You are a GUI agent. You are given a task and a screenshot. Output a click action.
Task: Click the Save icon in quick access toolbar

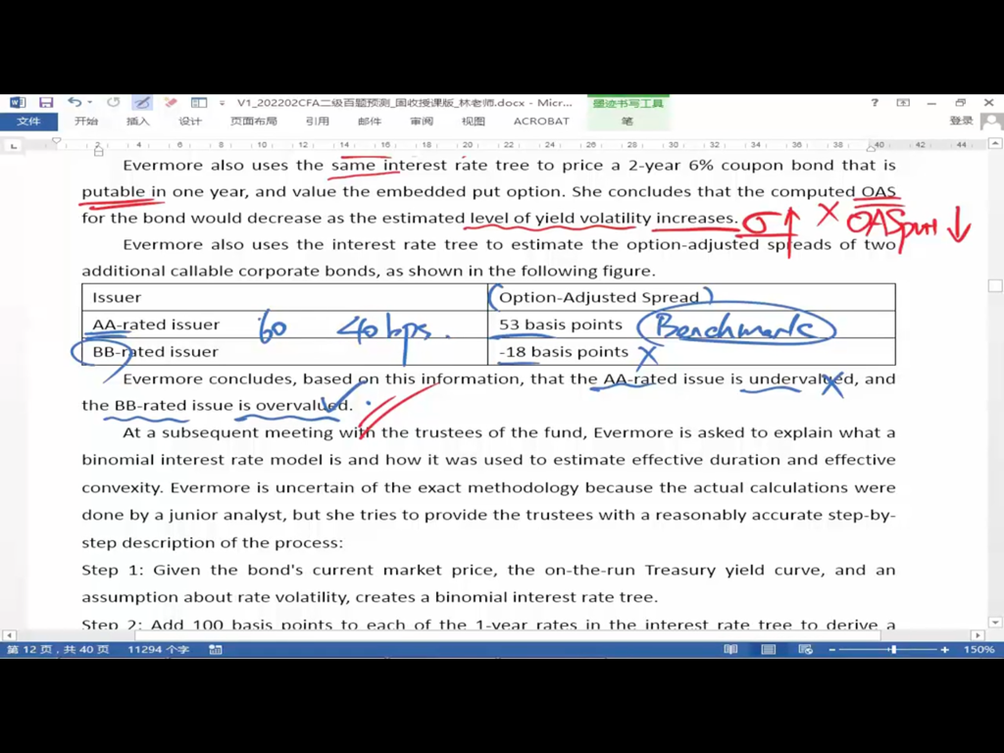point(46,102)
